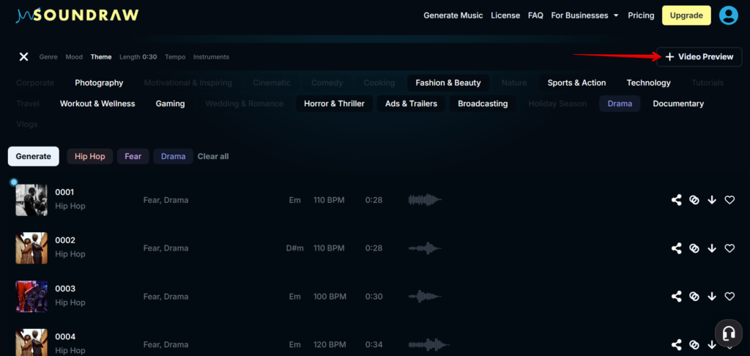Seek in track 0002 waveform
The width and height of the screenshot is (750, 356).
point(426,248)
